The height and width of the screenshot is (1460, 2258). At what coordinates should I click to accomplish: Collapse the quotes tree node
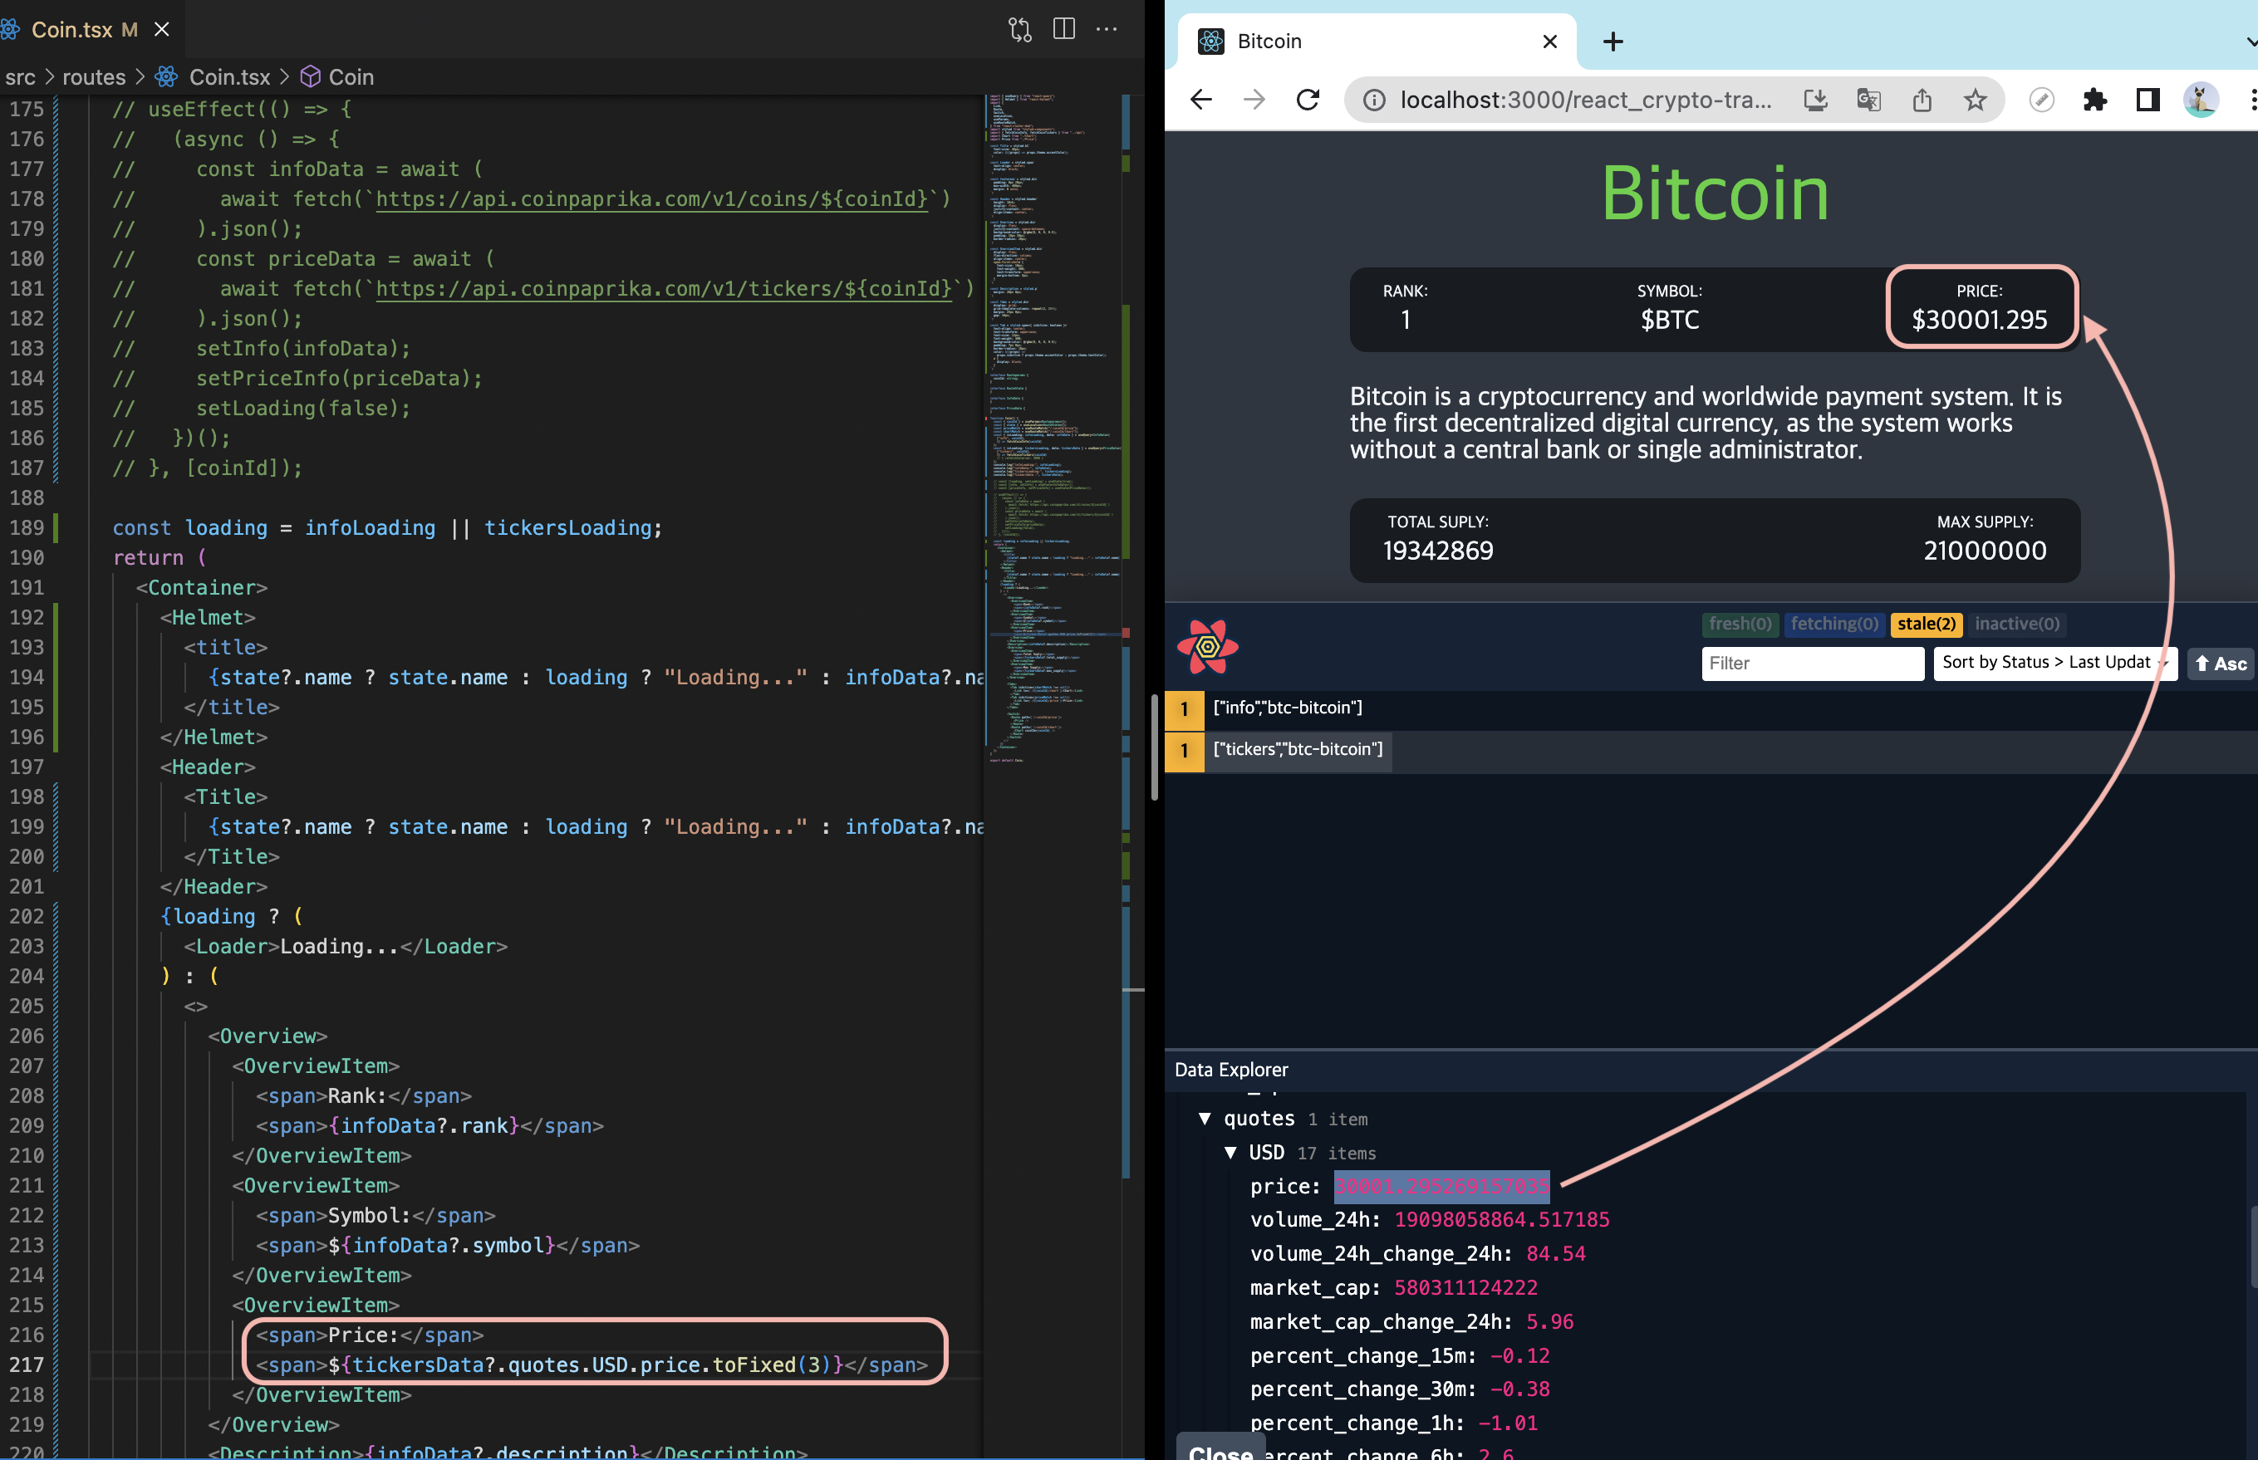1205,1119
